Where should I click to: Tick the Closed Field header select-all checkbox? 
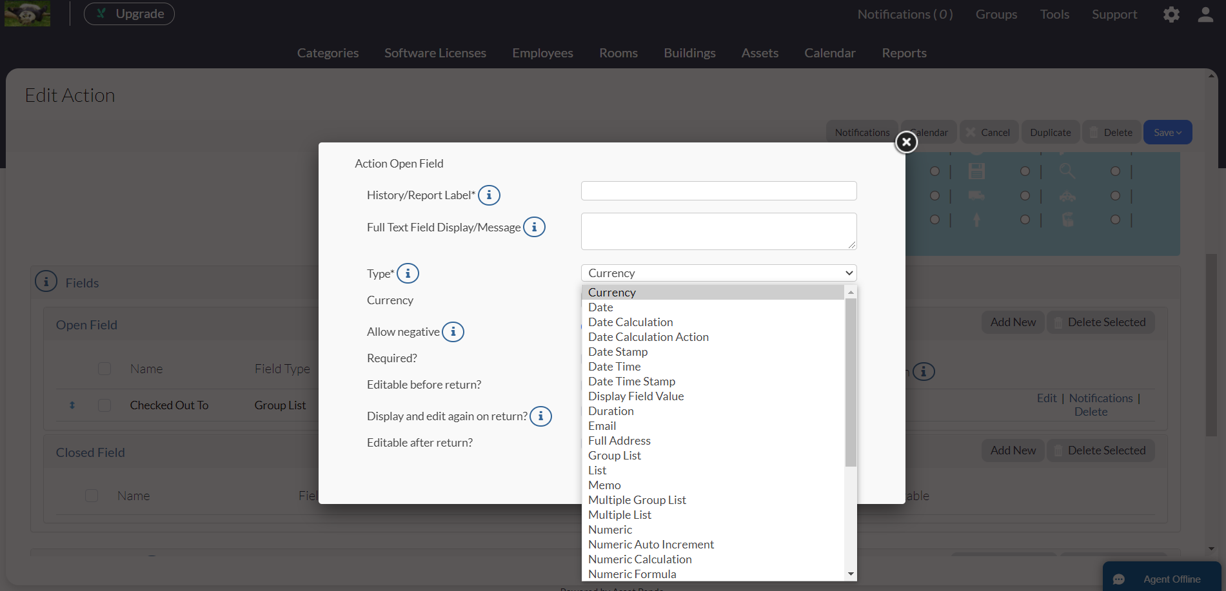(x=92, y=496)
